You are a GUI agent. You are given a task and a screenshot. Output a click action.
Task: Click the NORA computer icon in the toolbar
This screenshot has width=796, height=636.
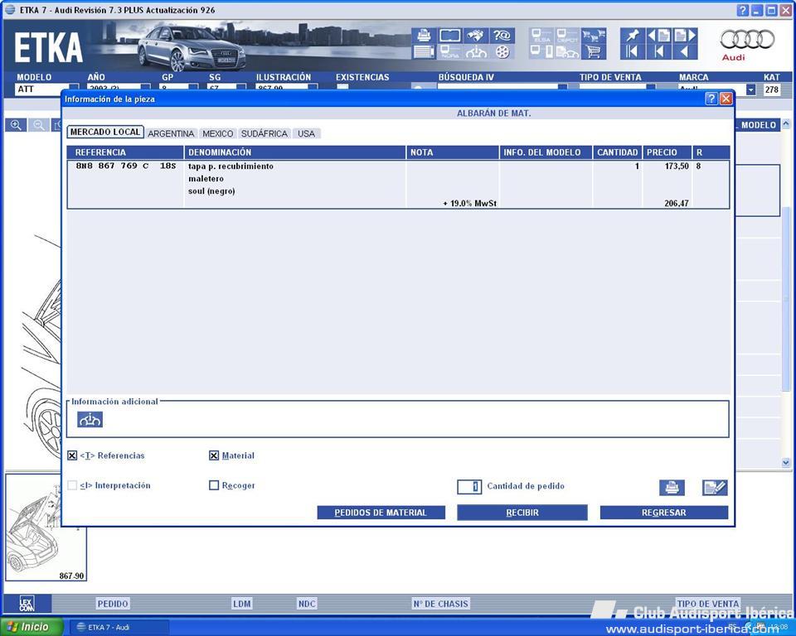(x=449, y=51)
